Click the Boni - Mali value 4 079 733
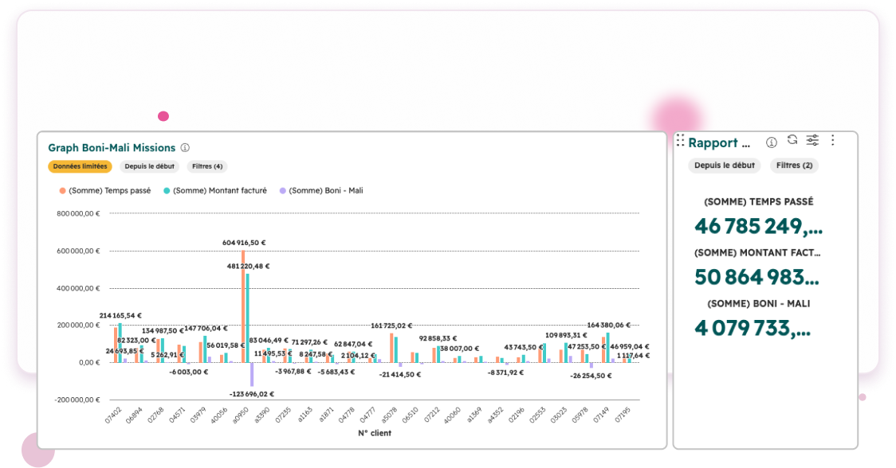This screenshot has width=896, height=468. (x=753, y=328)
